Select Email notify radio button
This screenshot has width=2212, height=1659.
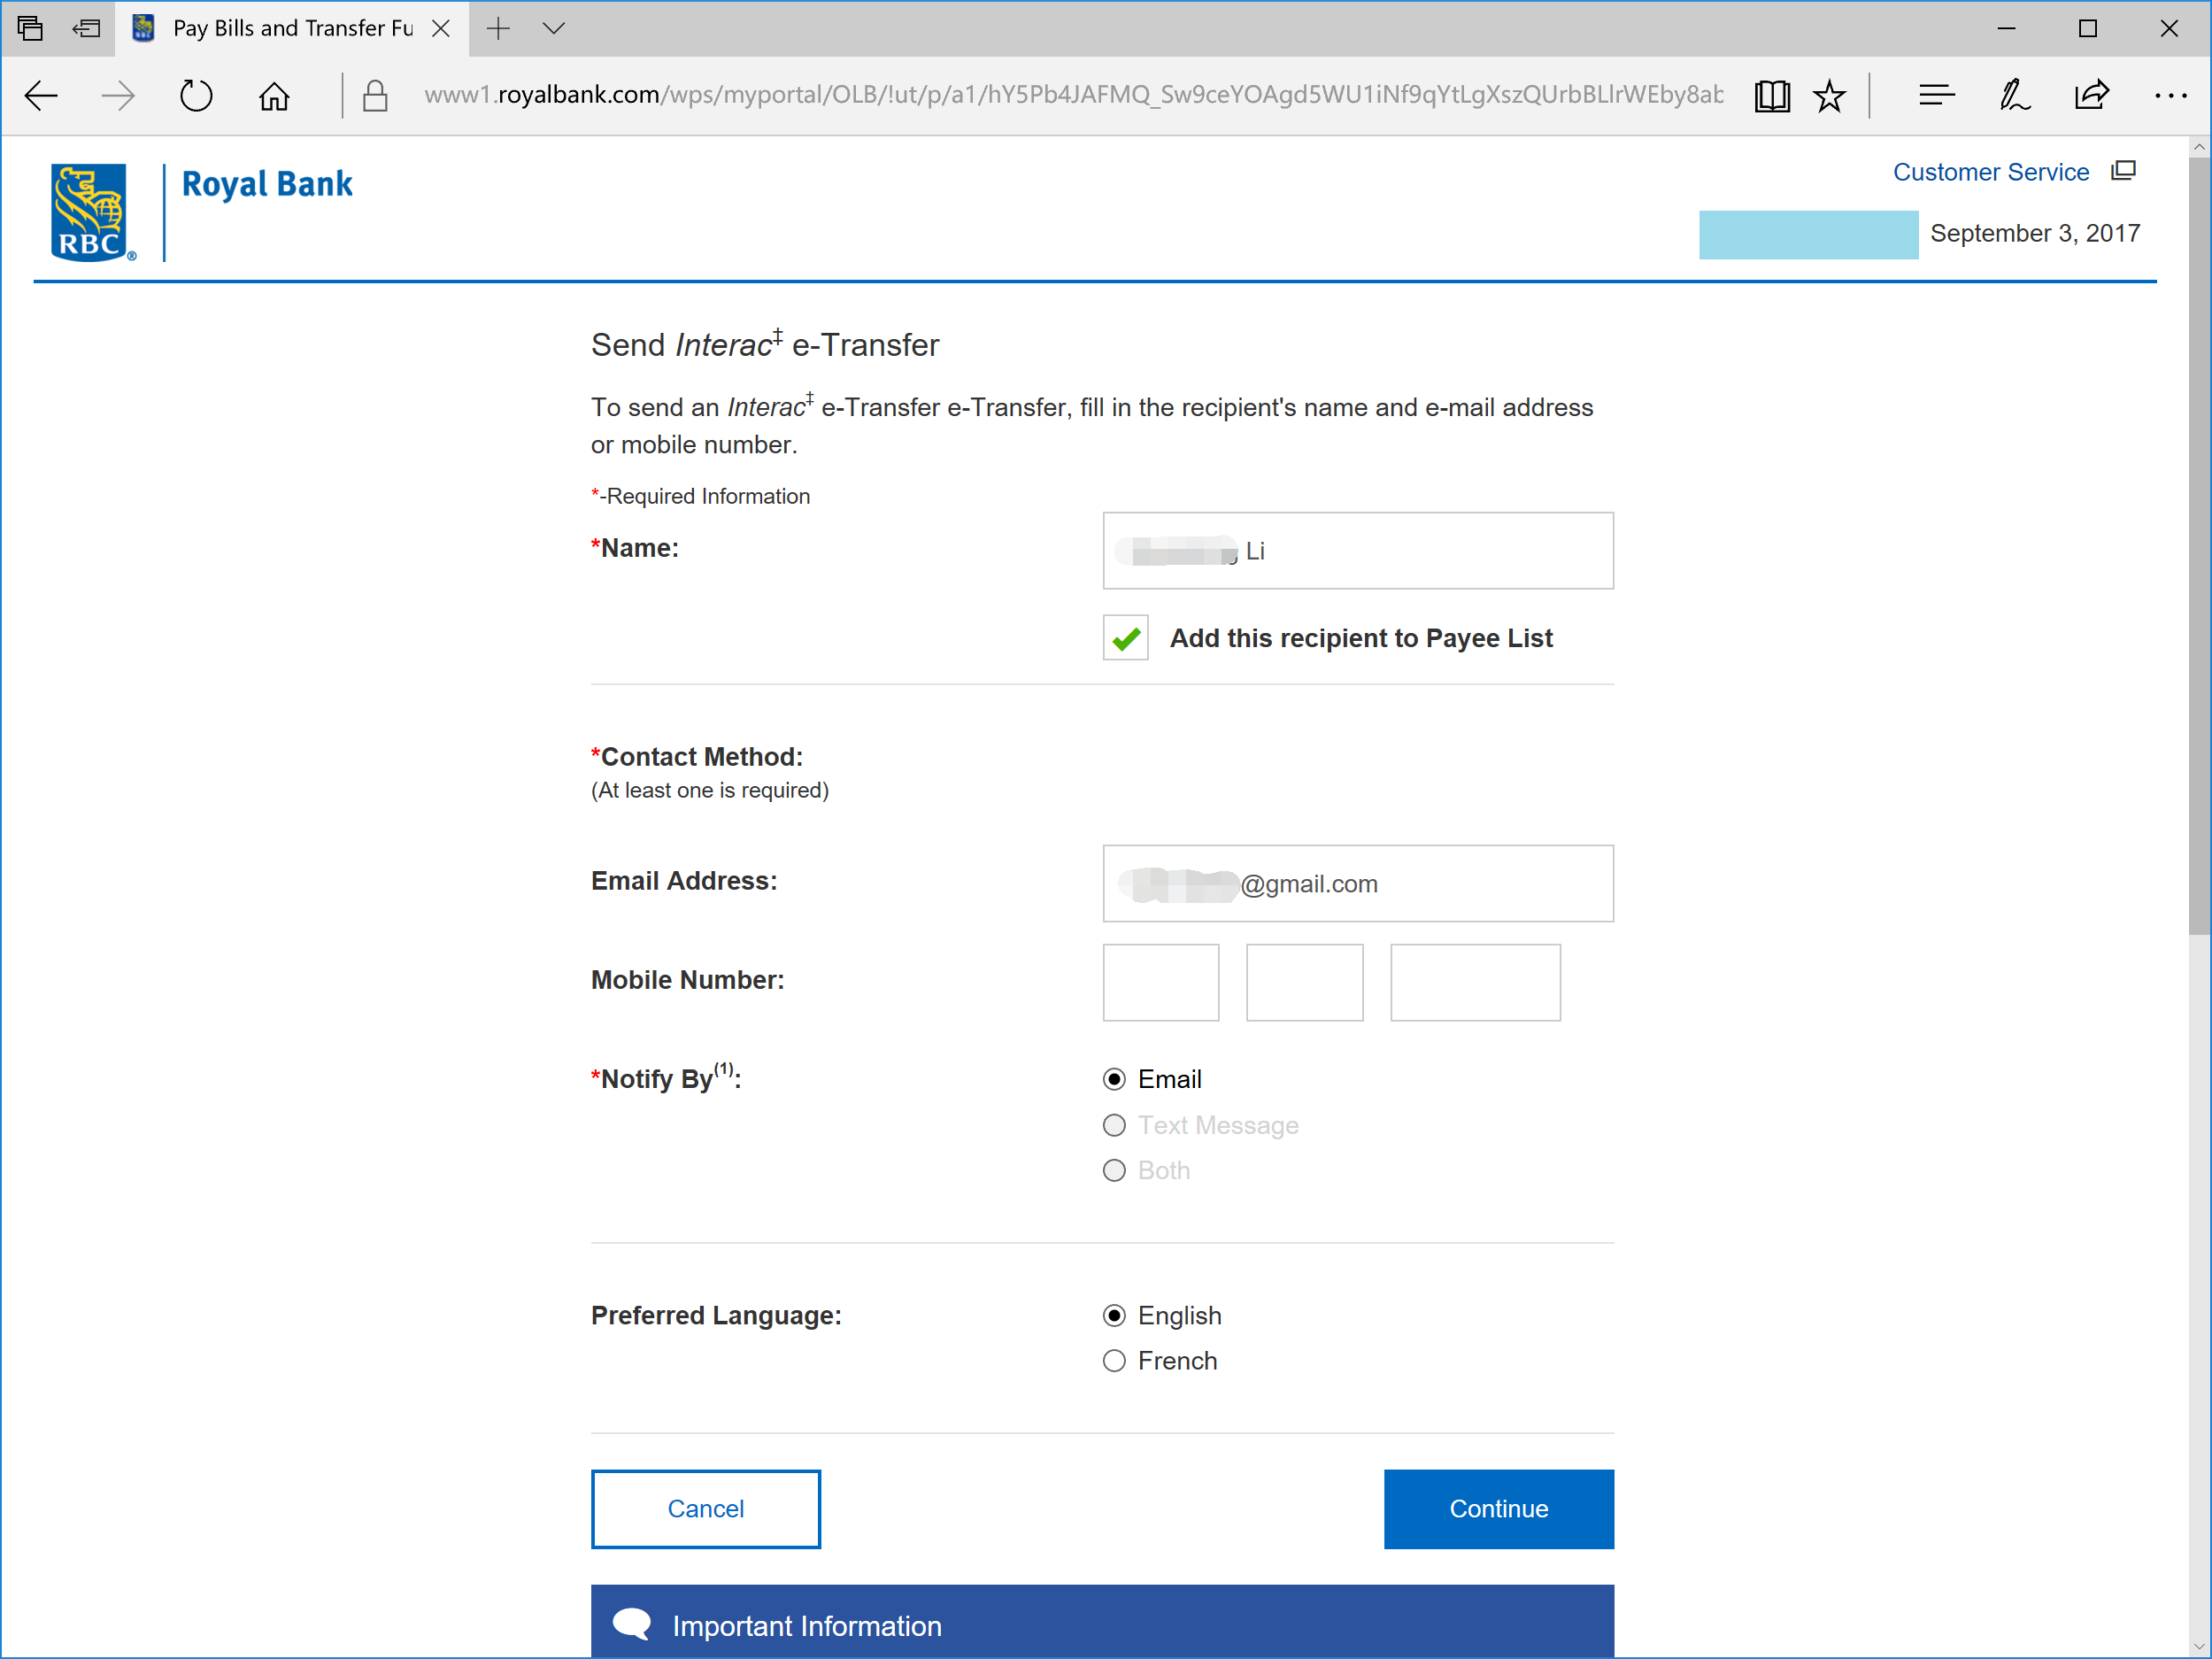point(1114,1079)
